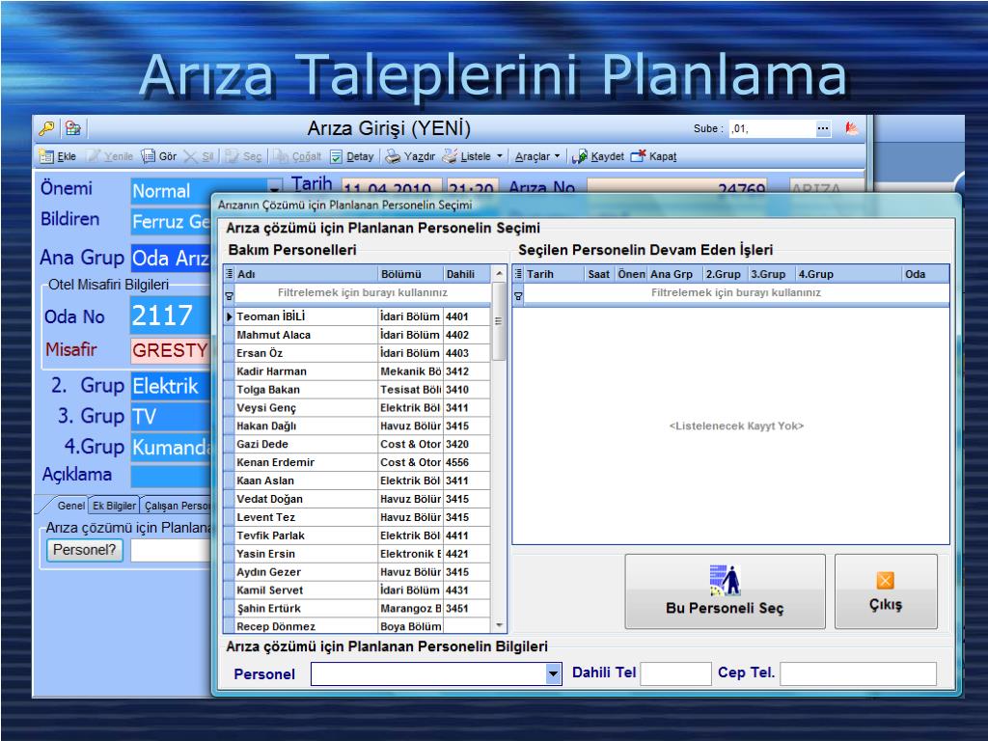Viewport: 988px width, 741px height.
Task: Click the Misafir field GRESTY
Action: point(170,350)
